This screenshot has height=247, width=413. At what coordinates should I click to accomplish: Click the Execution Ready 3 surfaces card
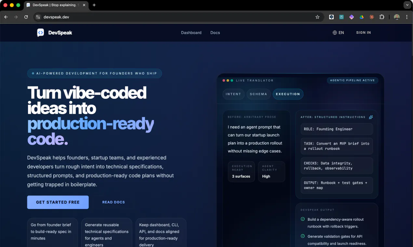pos(241,172)
